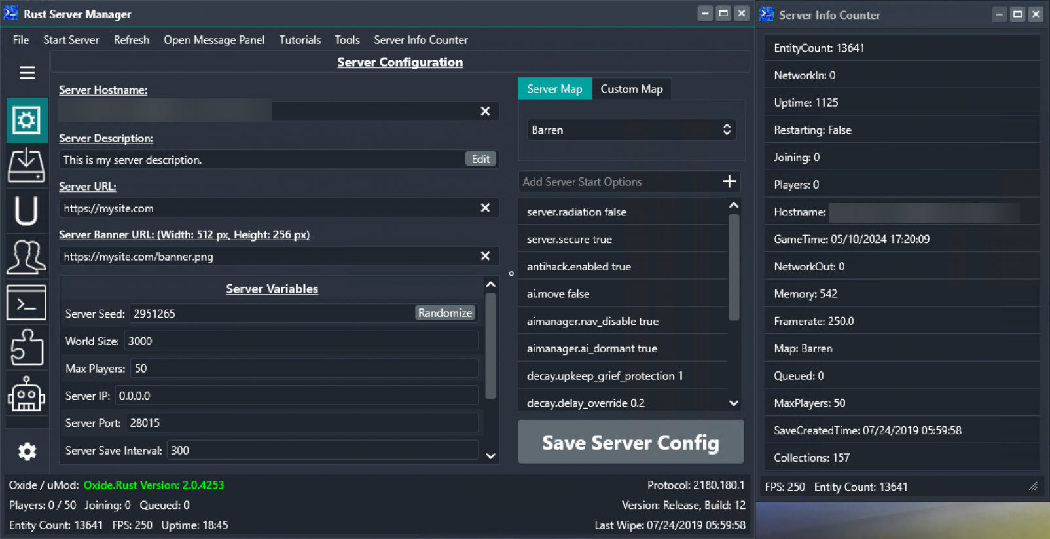Click the Server Port field
This screenshot has width=1050, height=539.
click(x=302, y=423)
